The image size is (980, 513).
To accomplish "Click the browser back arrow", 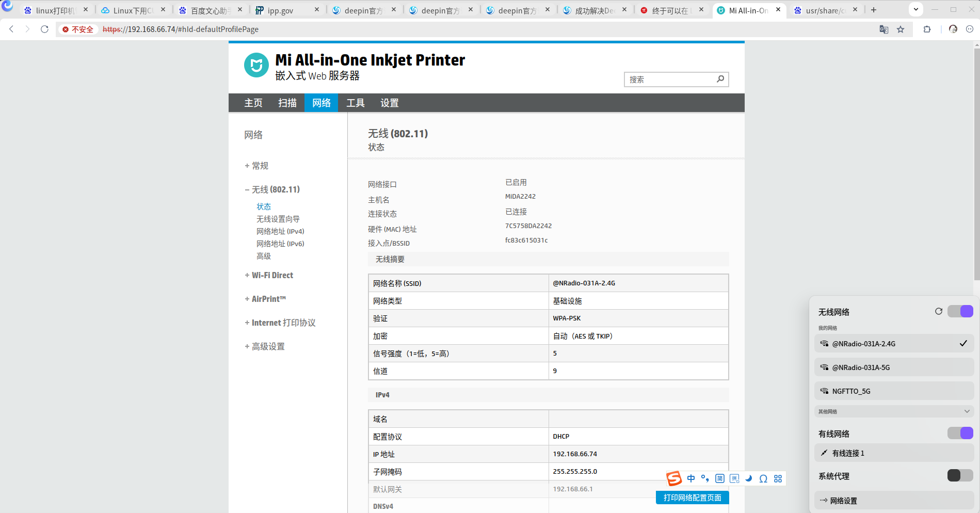I will tap(11, 29).
